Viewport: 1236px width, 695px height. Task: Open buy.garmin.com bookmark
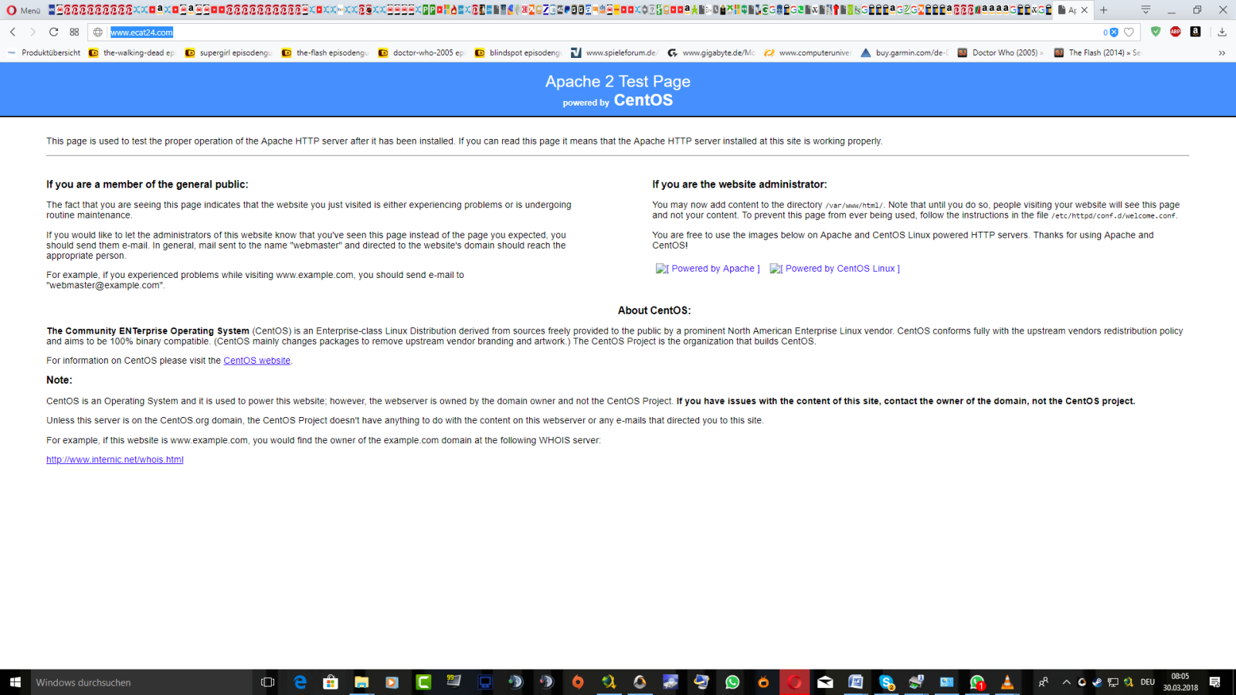click(905, 53)
